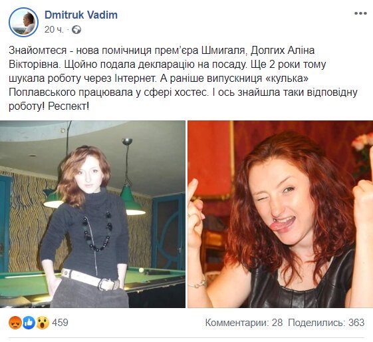
Task: Click the angry reaction emoji icon
Action: [15, 323]
